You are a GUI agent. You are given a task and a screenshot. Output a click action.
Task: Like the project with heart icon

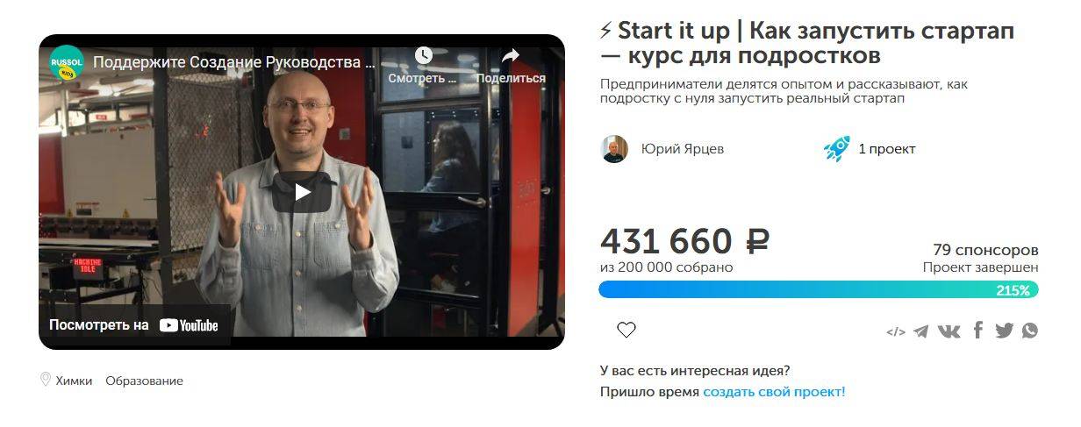point(626,331)
